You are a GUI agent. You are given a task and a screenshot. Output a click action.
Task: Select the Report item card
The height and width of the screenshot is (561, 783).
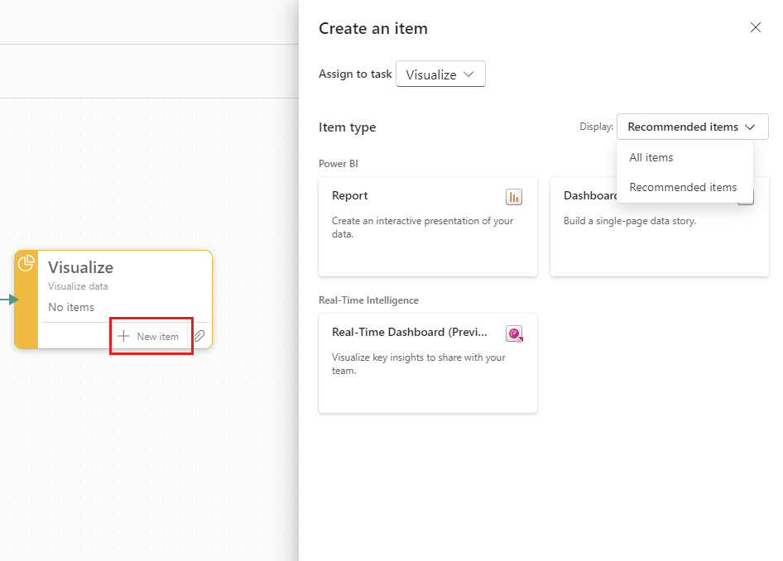point(427,227)
